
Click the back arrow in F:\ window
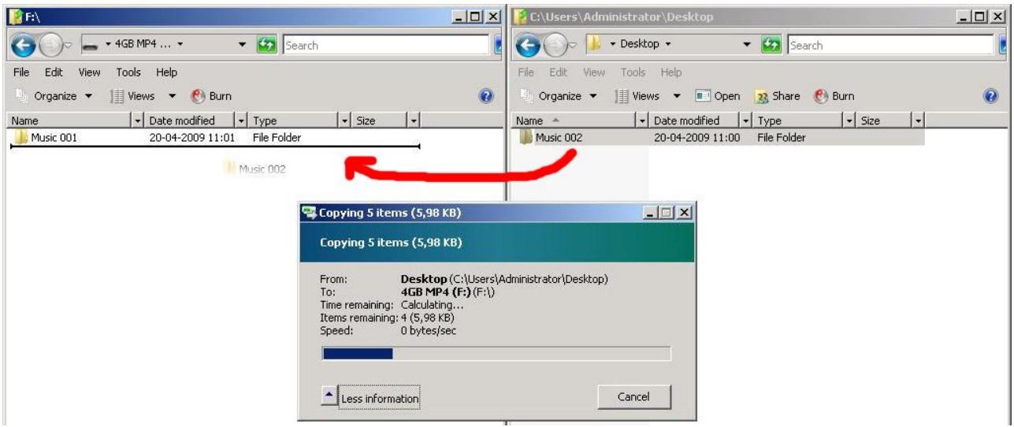click(24, 46)
